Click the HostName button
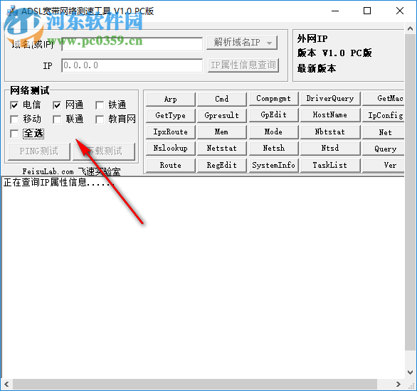 click(330, 115)
